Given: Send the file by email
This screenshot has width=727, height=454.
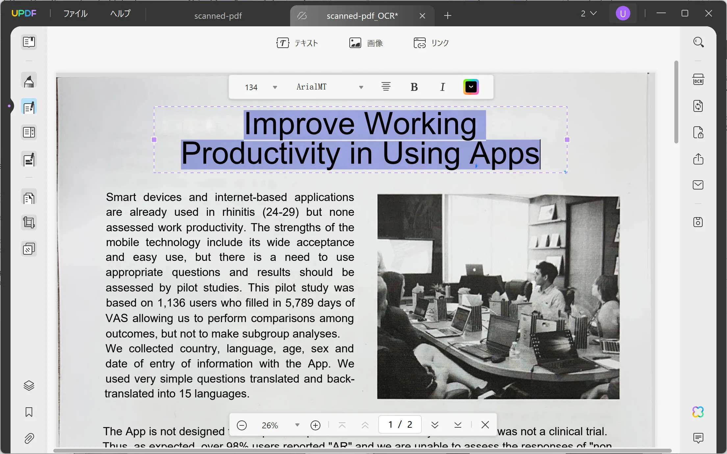Looking at the screenshot, I should tap(698, 185).
